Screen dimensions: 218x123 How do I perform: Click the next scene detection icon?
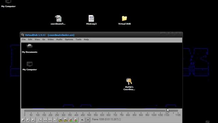coord(76,120)
